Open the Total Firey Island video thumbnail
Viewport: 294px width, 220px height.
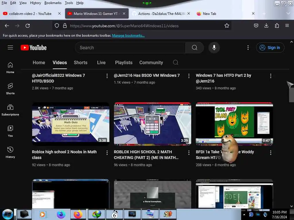coord(234,124)
